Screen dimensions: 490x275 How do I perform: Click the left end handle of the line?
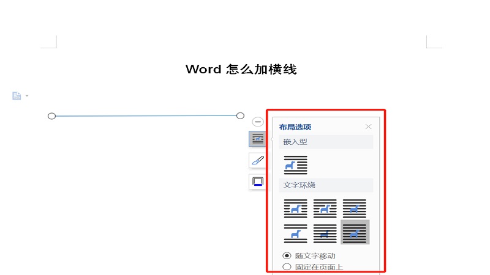pyautogui.click(x=51, y=116)
